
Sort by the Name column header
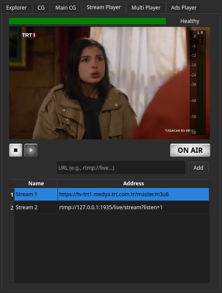coord(36,183)
